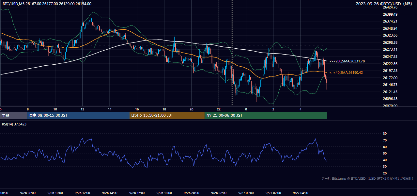This screenshot has height=196, width=417.
Task: Click price axis value 26323.66
Action: (390, 35)
